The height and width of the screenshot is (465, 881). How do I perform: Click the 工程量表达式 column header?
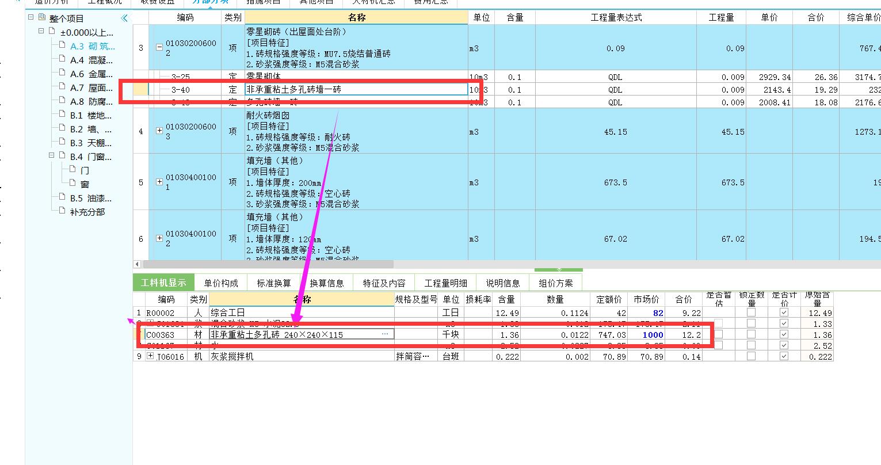point(616,17)
